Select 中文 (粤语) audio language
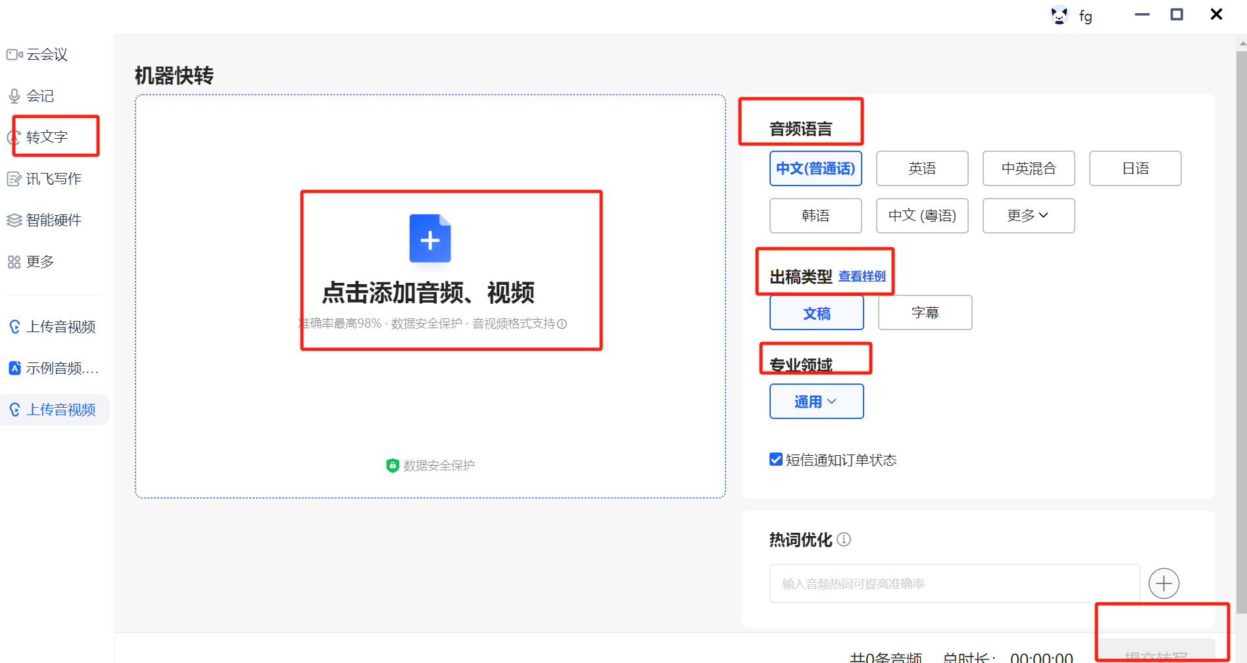Screen dimensions: 1247x663 pos(922,216)
